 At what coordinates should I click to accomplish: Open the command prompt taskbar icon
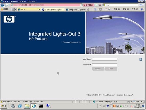pos(41,106)
